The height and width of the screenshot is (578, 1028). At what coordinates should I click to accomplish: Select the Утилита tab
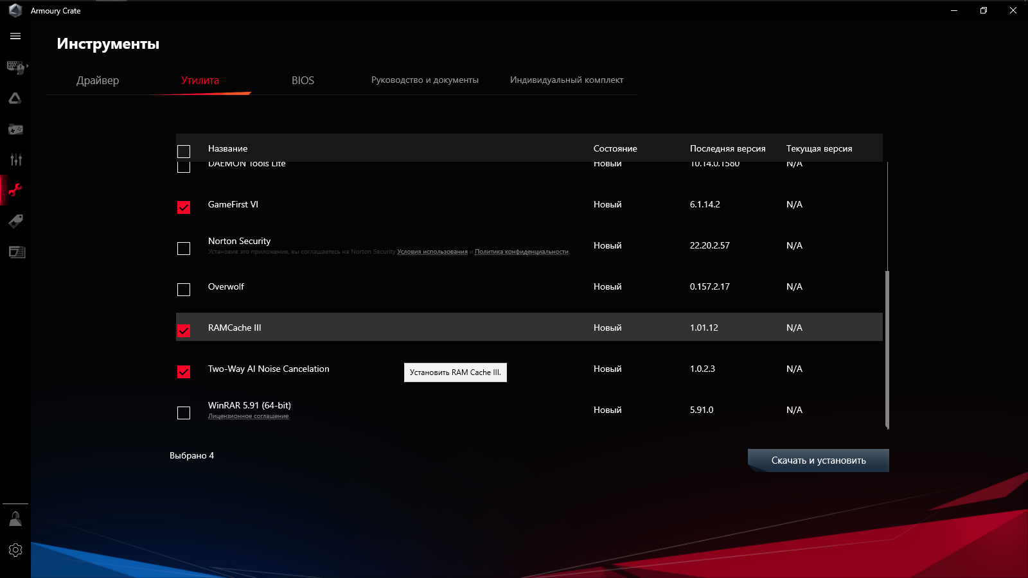200,80
